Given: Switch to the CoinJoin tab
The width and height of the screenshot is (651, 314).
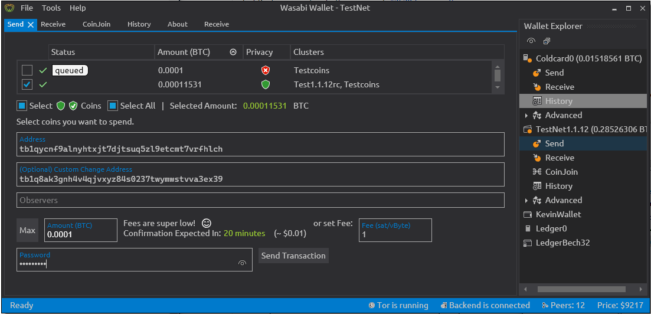Looking at the screenshot, I should pyautogui.click(x=96, y=24).
